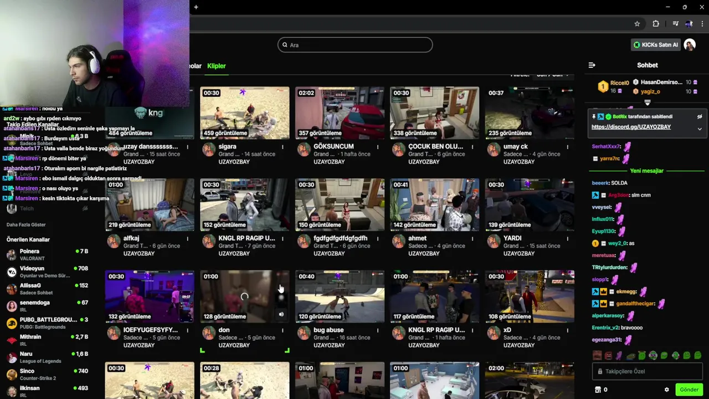Click username beeerk in chat
The width and height of the screenshot is (709, 399).
coord(600,183)
